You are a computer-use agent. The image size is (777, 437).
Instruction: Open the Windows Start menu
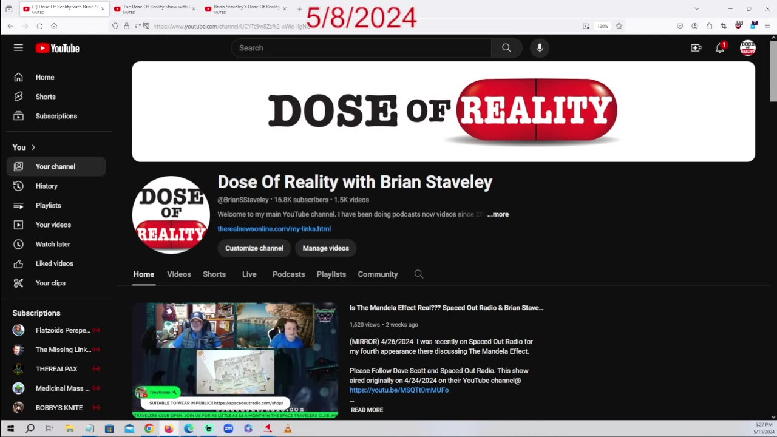[x=10, y=429]
